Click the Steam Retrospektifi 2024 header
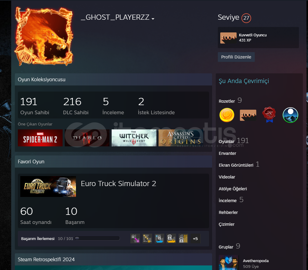The width and height of the screenshot is (308, 270). (113, 259)
